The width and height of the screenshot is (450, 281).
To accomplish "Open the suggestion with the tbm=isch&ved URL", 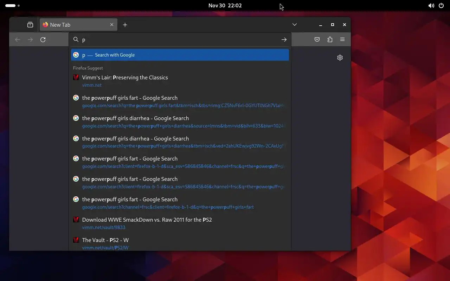I will point(180,142).
